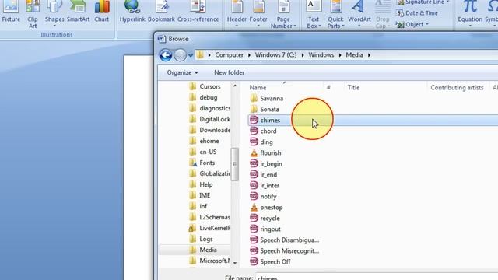Open the WordArt gallery
Image resolution: width=498 pixels, height=280 pixels.
click(359, 14)
